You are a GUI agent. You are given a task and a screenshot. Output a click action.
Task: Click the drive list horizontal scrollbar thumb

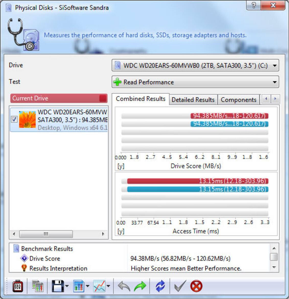pos(46,234)
